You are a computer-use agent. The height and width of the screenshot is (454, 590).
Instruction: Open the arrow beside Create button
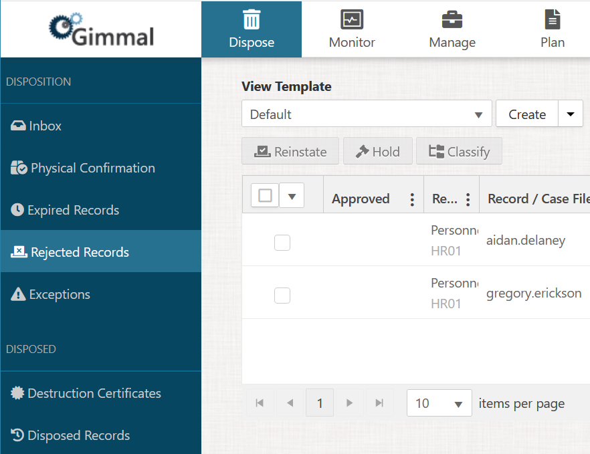click(x=571, y=114)
